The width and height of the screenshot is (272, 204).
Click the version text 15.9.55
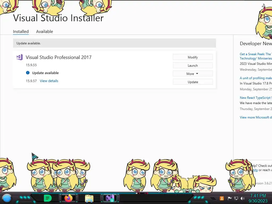(31, 65)
